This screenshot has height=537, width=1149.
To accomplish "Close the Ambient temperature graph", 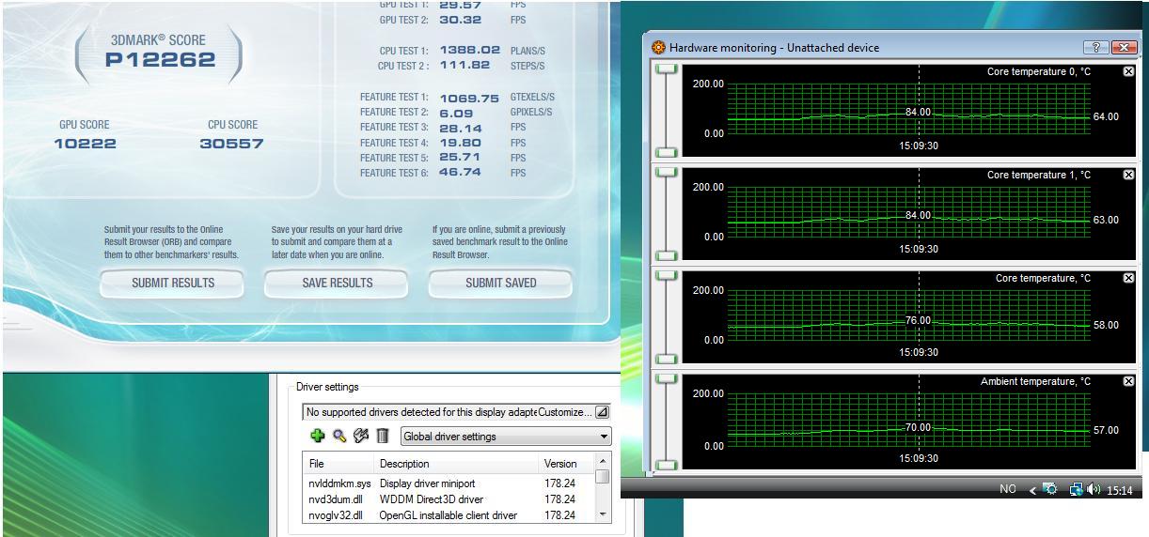I will tap(1128, 381).
